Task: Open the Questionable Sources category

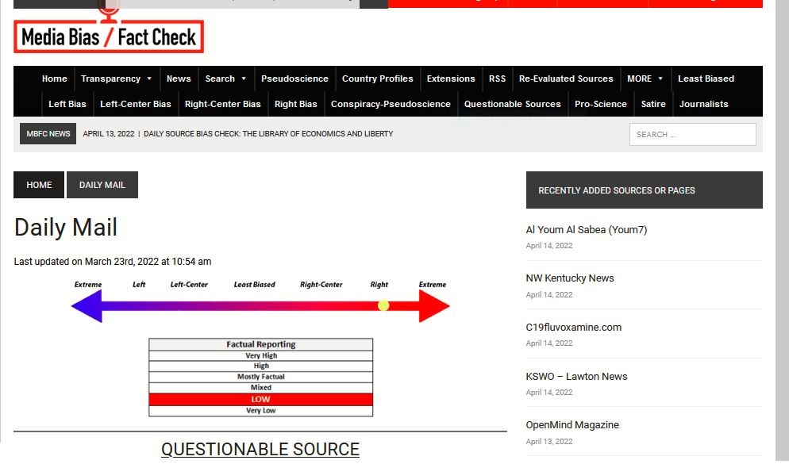Action: click(512, 104)
